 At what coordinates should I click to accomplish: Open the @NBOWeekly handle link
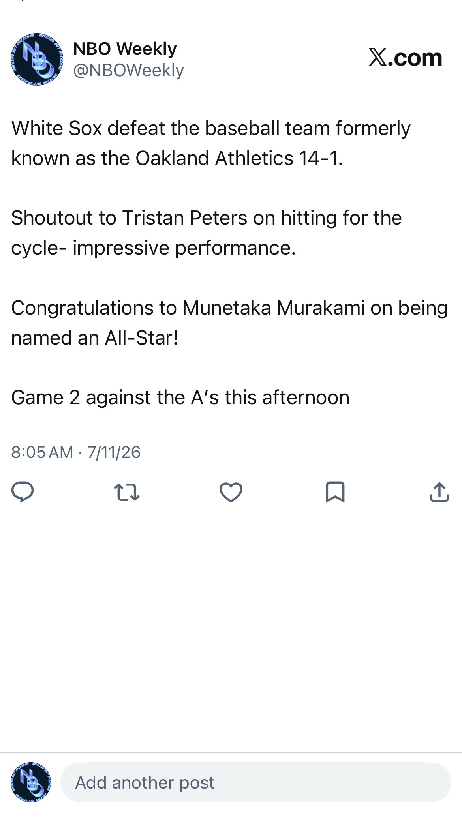(x=129, y=70)
